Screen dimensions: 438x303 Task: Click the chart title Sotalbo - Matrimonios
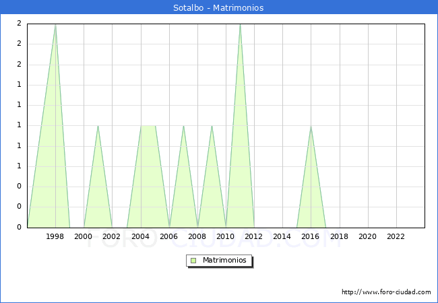pyautogui.click(x=218, y=8)
